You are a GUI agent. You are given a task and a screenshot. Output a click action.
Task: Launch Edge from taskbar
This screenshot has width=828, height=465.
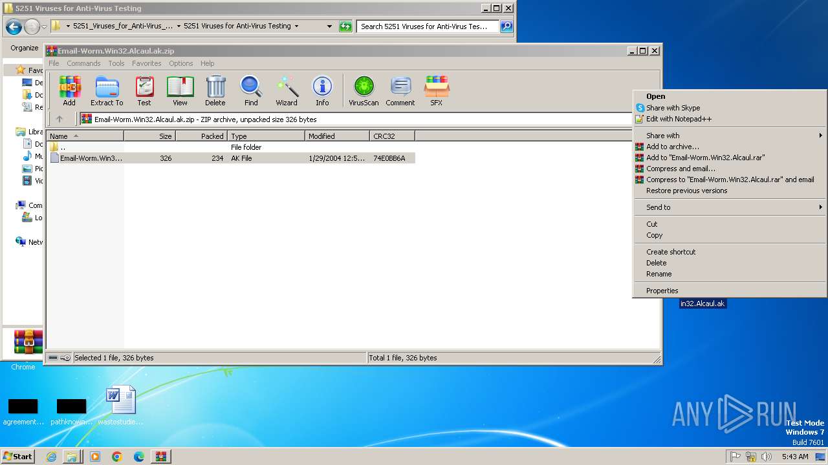pos(139,457)
